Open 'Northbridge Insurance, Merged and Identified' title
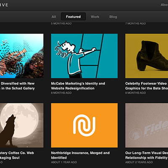The image size is (168, 168). click(80, 155)
